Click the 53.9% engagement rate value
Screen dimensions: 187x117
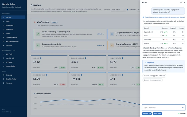coord(37,79)
